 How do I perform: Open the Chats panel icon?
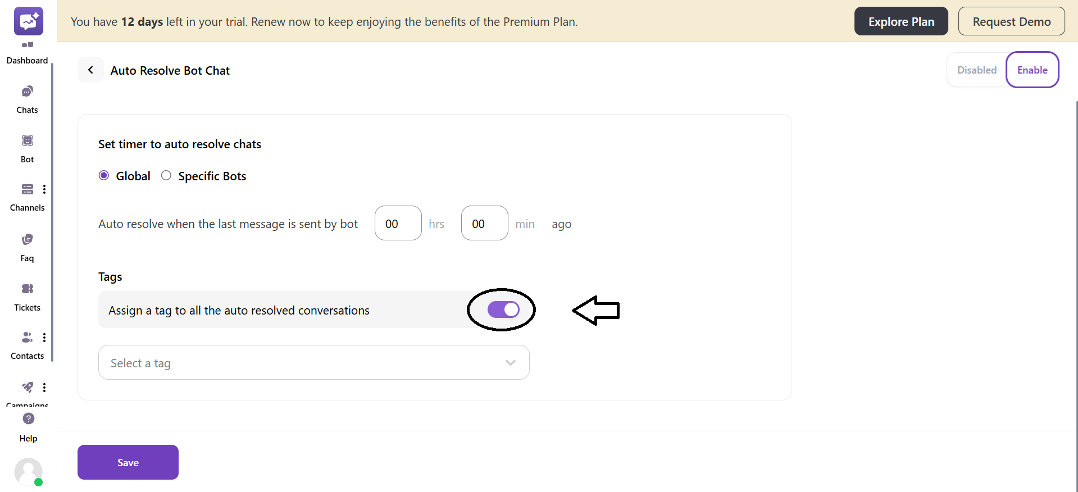click(x=26, y=92)
